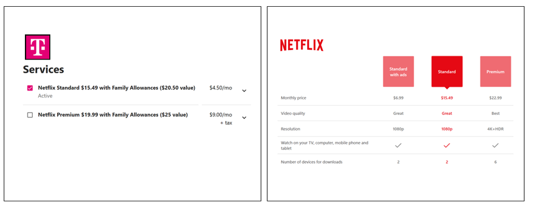Uncheck the Netflix Standard $15.49 checkbox
The height and width of the screenshot is (207, 534).
30,88
